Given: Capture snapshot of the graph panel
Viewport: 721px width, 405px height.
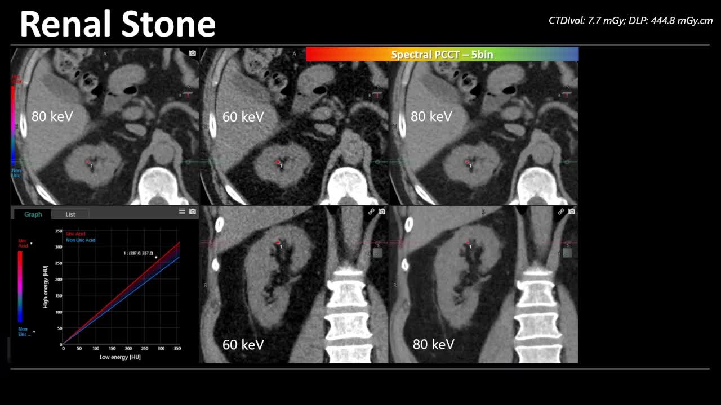Looking at the screenshot, I should pyautogui.click(x=193, y=211).
